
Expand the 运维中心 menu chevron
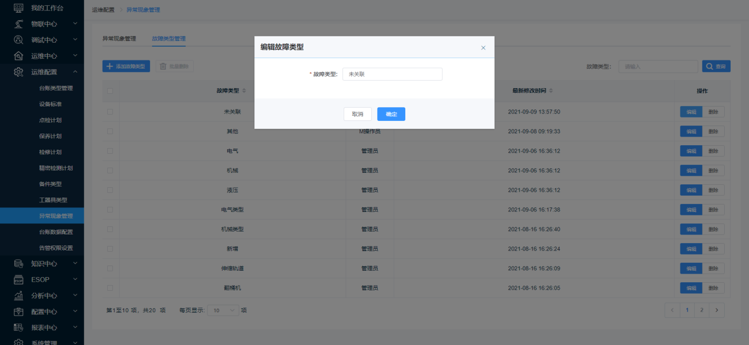pos(76,56)
